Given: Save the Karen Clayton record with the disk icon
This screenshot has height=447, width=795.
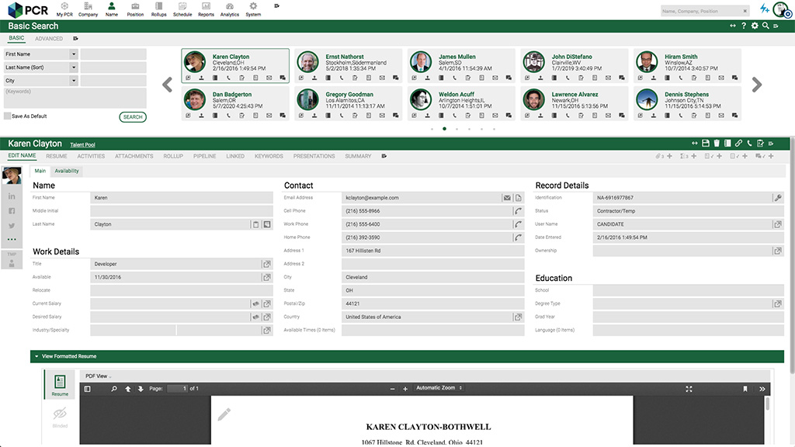Looking at the screenshot, I should tap(706, 144).
